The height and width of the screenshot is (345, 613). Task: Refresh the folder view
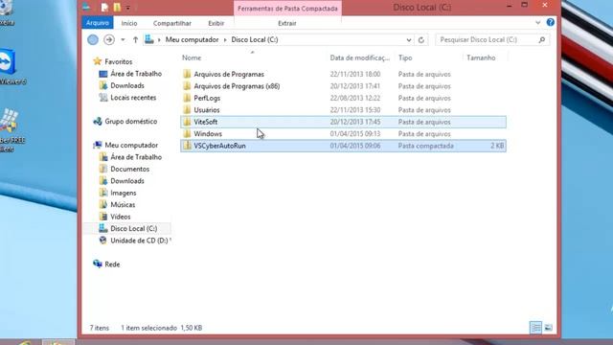[x=421, y=40]
